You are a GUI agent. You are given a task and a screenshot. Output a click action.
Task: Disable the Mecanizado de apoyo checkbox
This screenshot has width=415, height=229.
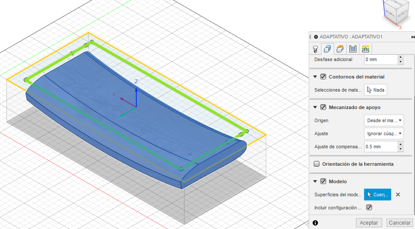point(324,107)
